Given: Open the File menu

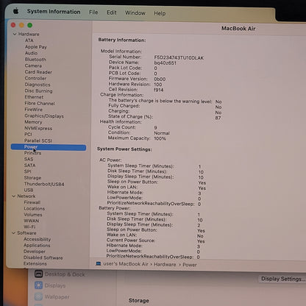Looking at the screenshot, I should tap(93, 12).
